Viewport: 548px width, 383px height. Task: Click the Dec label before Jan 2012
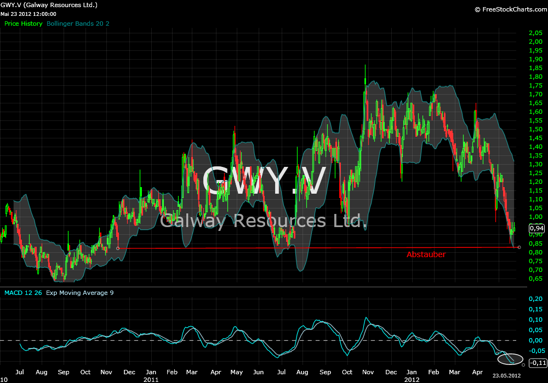click(x=391, y=372)
